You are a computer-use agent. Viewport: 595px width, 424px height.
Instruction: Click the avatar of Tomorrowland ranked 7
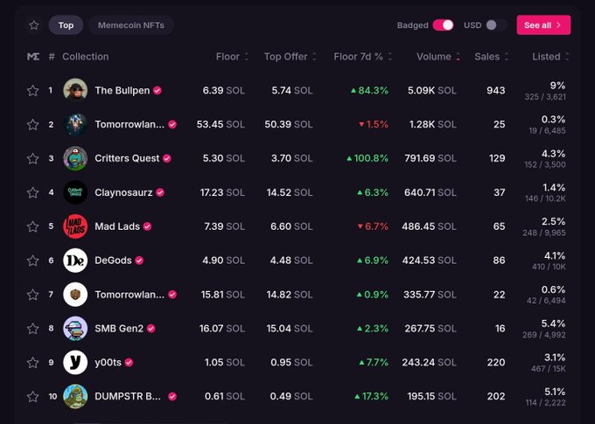[75, 295]
